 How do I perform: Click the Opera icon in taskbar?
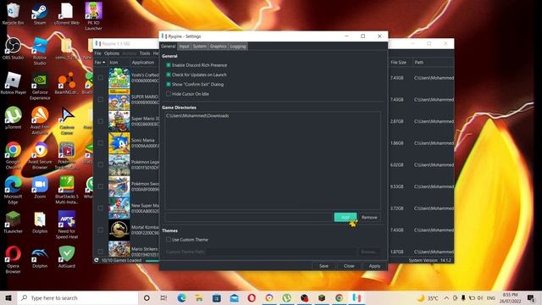[252, 297]
